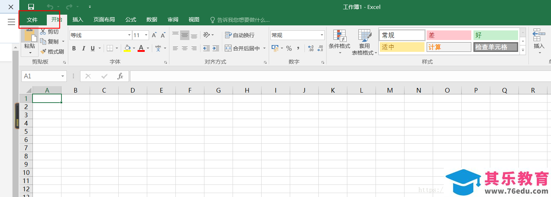Image resolution: width=551 pixels, height=197 pixels.
Task: Apply percent style % icon
Action: coord(289,48)
